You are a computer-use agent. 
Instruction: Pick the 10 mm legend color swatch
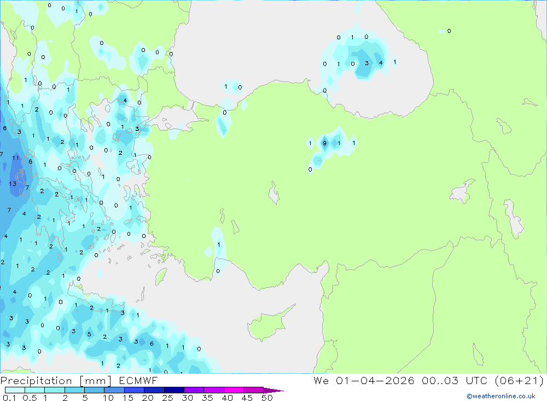click(x=114, y=390)
